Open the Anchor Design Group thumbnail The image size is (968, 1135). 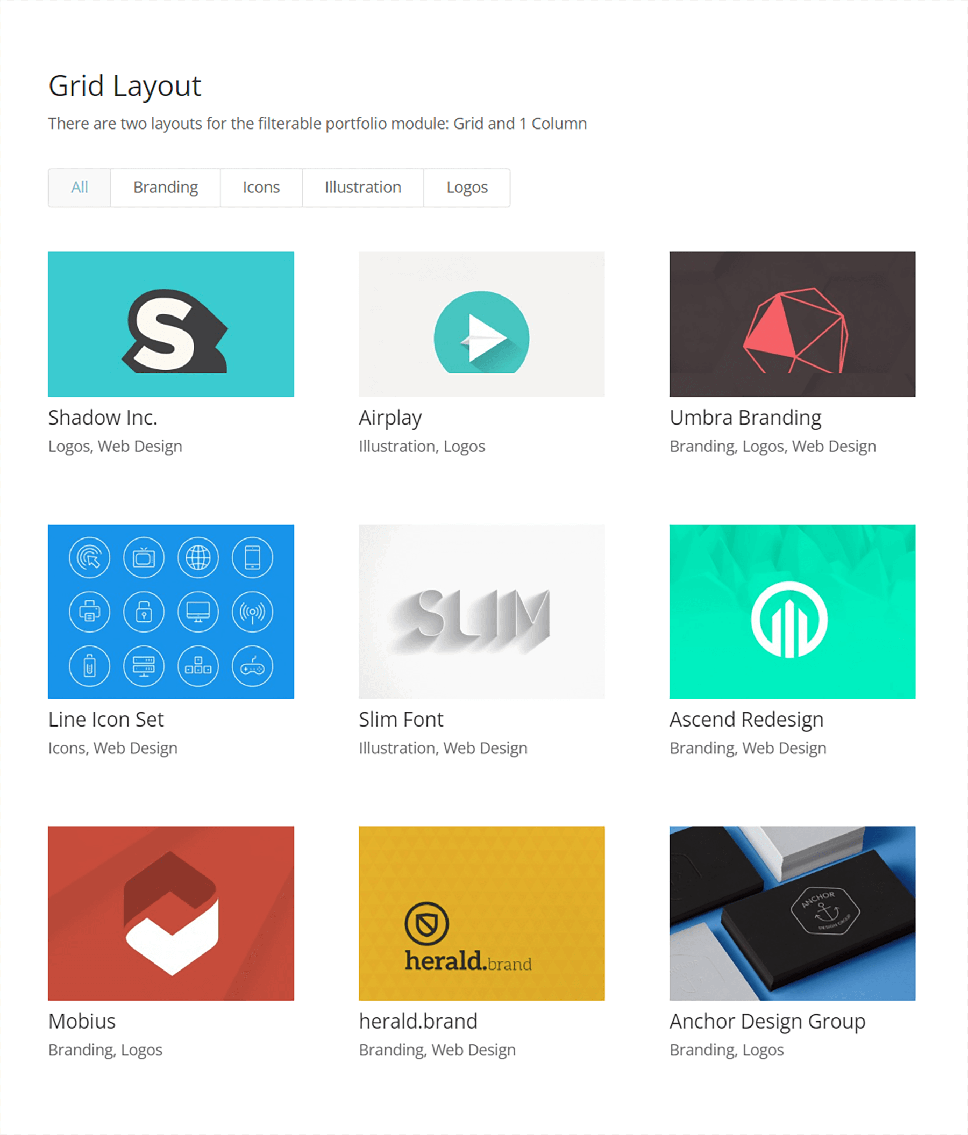793,913
